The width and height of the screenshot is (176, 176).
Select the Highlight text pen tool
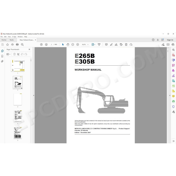coord(111,45)
